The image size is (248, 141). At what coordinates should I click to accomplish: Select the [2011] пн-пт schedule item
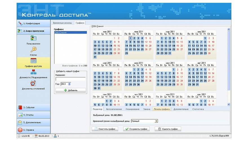point(70,33)
